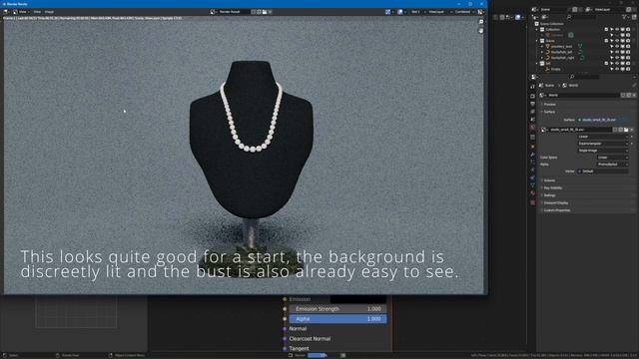Click the image browse icon beside Render Result
The width and height of the screenshot is (639, 359).
tap(213, 12)
